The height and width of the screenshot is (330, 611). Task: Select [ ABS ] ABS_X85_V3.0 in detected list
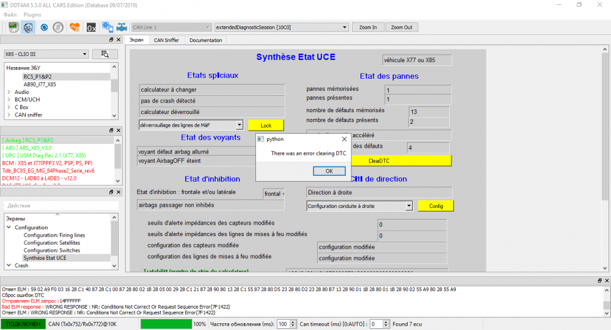pyautogui.click(x=27, y=148)
